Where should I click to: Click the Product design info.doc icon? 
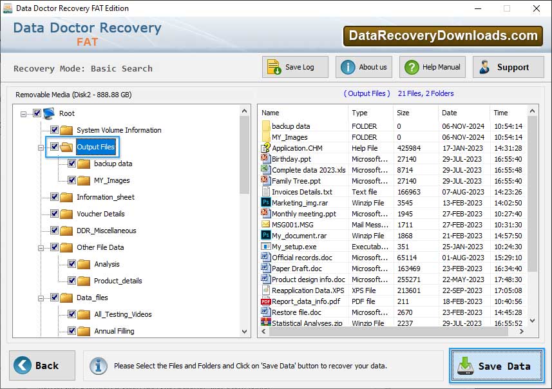tap(266, 279)
